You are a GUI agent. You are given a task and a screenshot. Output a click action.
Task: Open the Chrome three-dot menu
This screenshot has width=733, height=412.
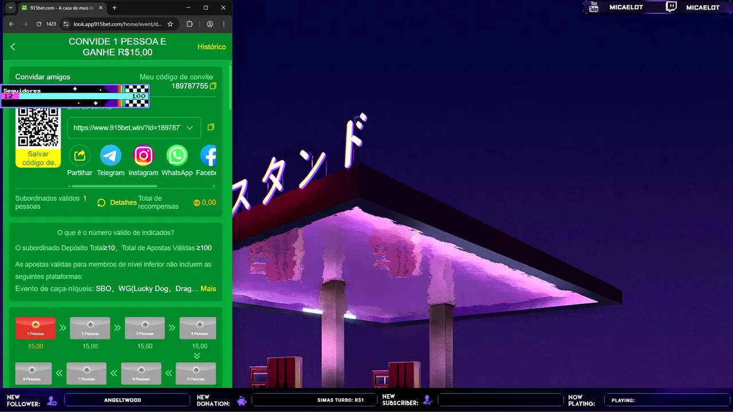pos(223,24)
